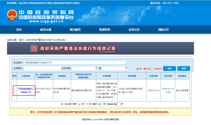The width and height of the screenshot is (211, 125).
Task: Click the 版权所有 footer text
Action: coord(100,119)
